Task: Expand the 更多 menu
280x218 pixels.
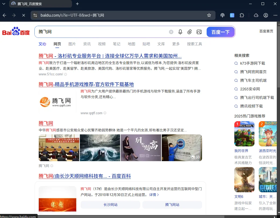Action: 176,44
